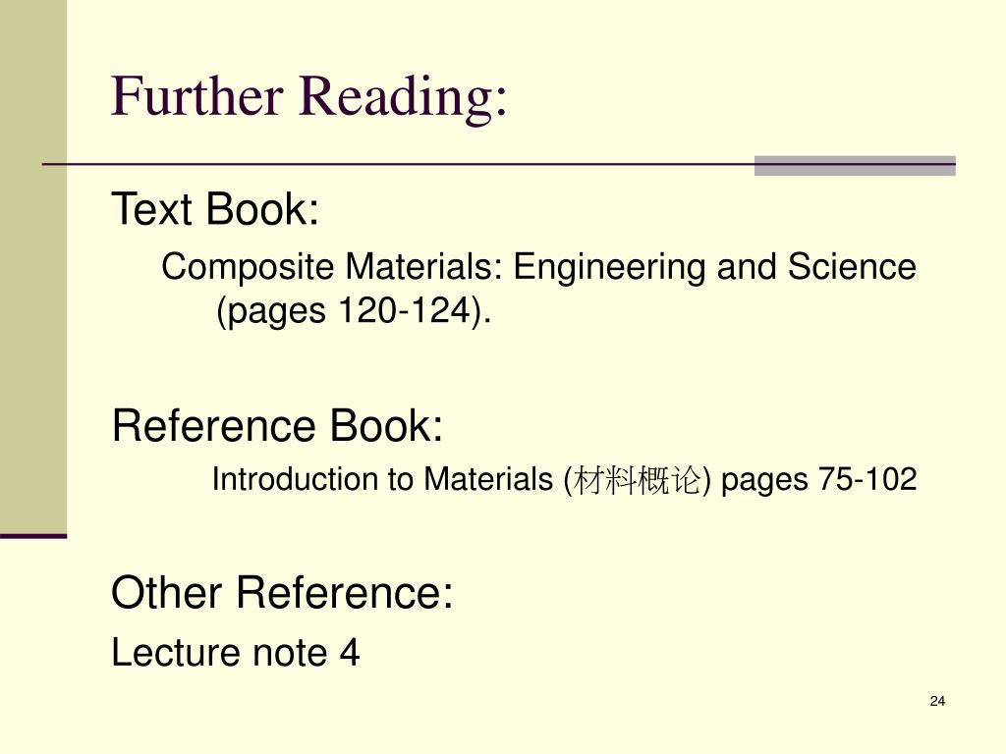
Task: Click the purple horizontal line under the title
Action: [398, 165]
